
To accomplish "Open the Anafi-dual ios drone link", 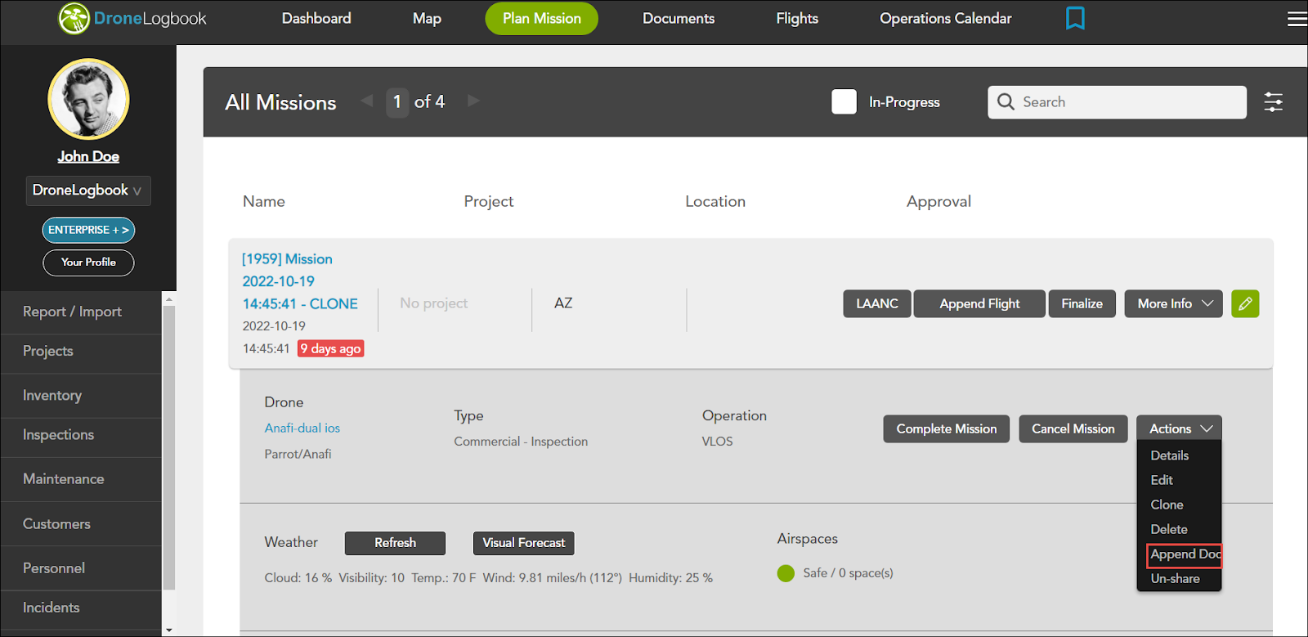I will (x=302, y=428).
